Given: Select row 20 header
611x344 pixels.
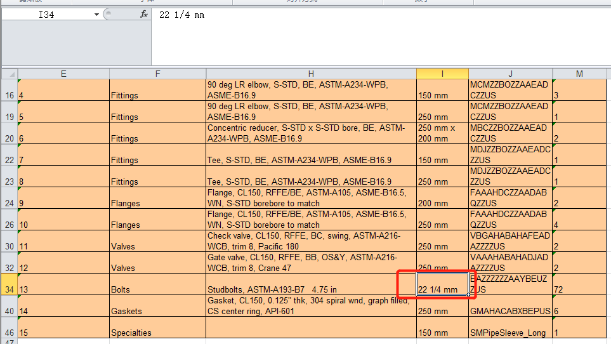Looking at the screenshot, I should 10,133.
